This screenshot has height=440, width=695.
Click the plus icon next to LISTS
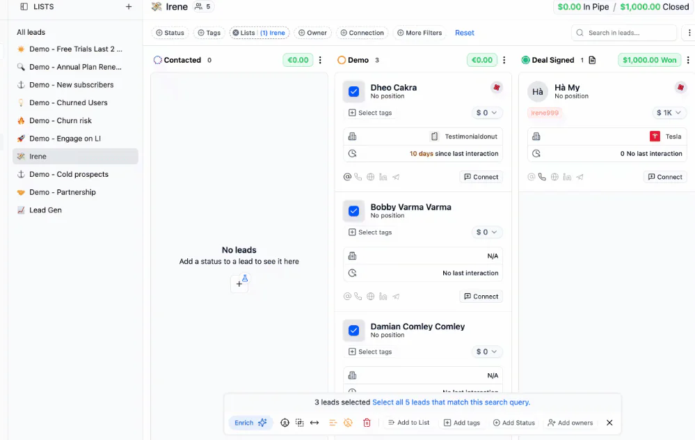[129, 7]
